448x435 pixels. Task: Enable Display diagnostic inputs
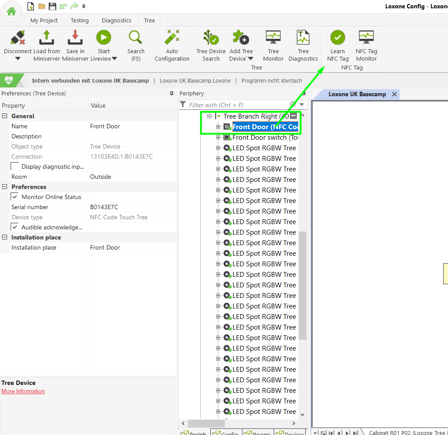(x=14, y=166)
